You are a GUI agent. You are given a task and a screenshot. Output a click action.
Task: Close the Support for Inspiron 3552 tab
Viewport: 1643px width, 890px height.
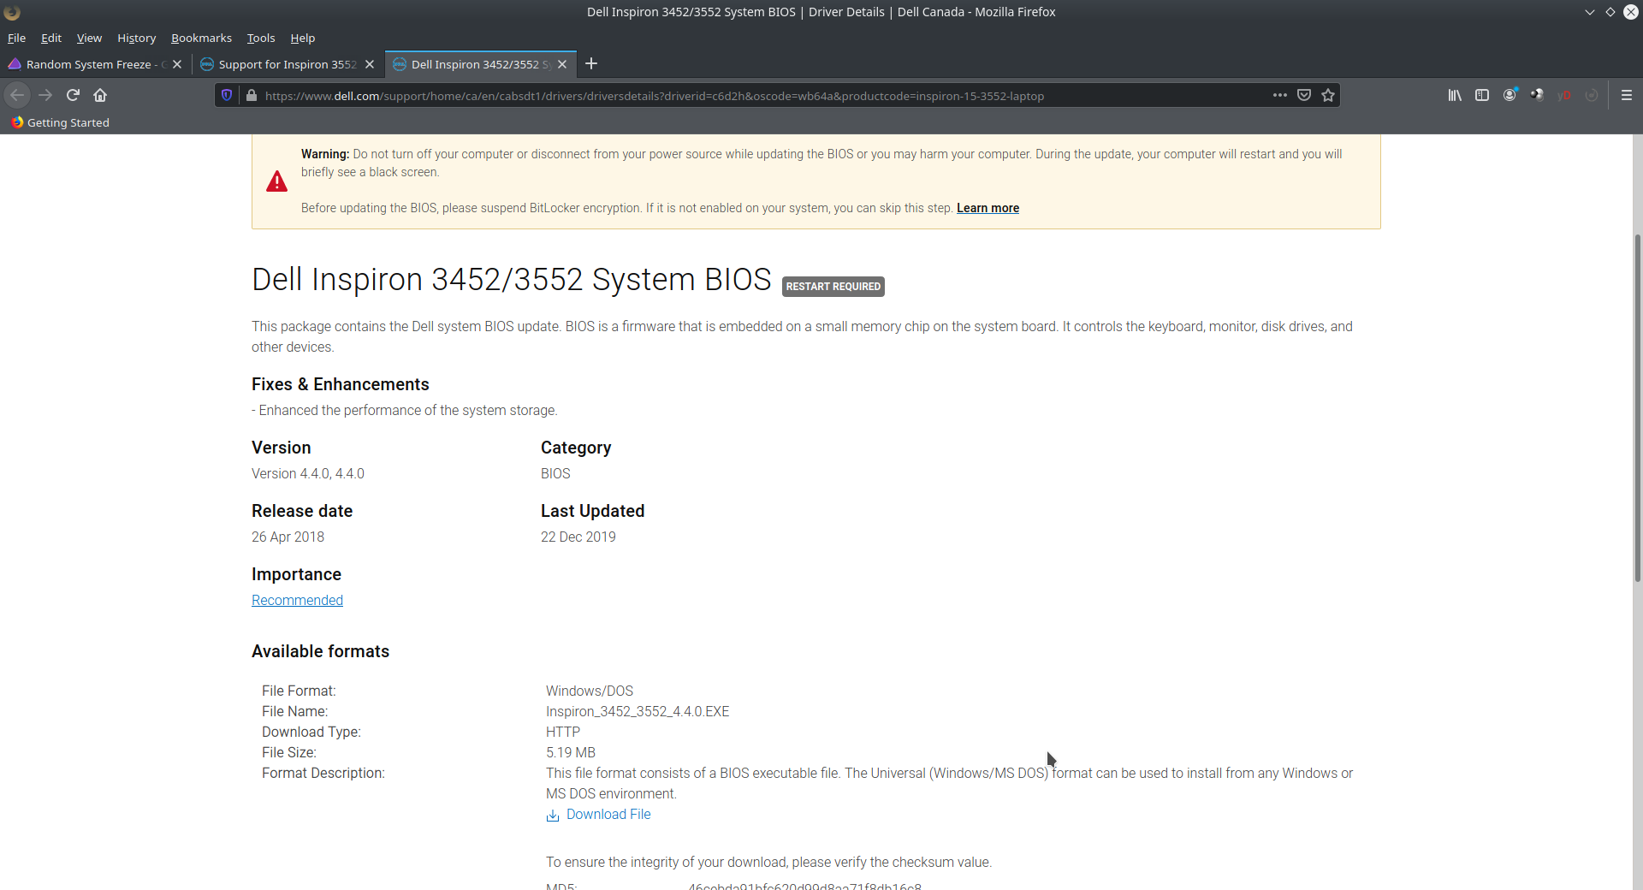coord(370,64)
